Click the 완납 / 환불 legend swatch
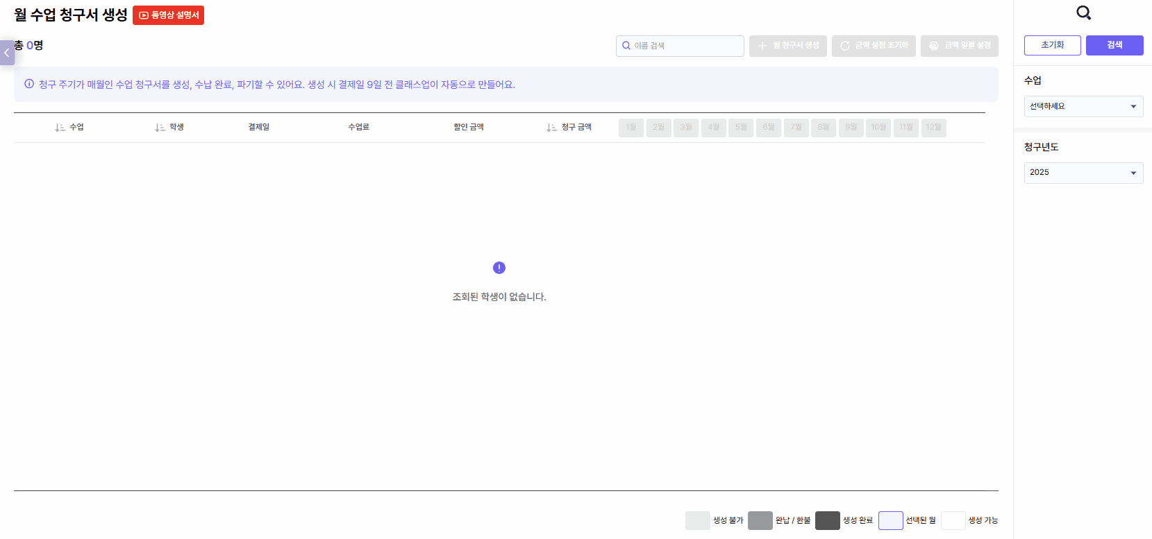The width and height of the screenshot is (1152, 539). coord(760,521)
